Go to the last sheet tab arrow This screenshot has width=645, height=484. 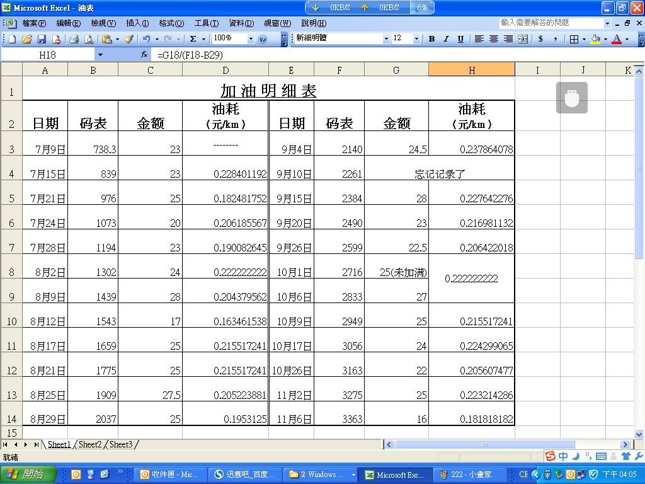click(36, 444)
